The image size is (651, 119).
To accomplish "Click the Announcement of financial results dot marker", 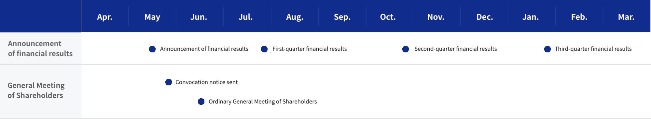I will pyautogui.click(x=152, y=49).
